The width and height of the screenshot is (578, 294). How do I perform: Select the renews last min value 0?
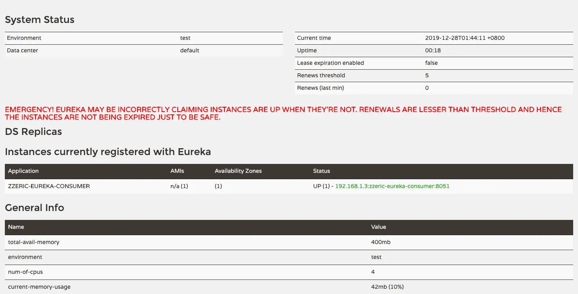(x=427, y=88)
